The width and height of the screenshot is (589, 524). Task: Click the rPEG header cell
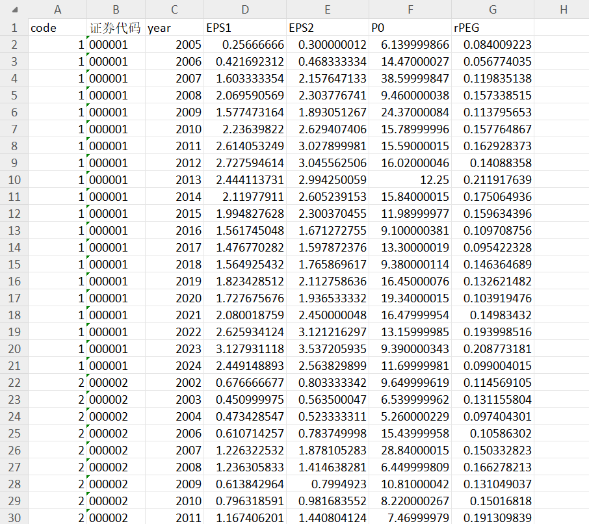pos(493,27)
